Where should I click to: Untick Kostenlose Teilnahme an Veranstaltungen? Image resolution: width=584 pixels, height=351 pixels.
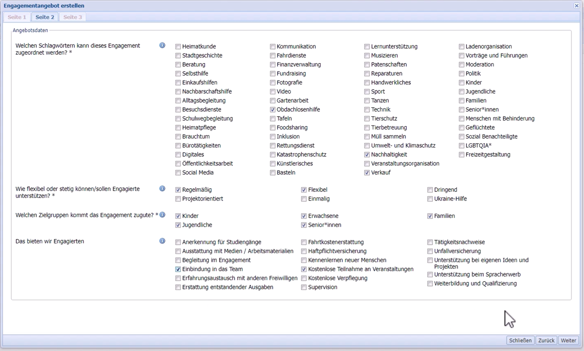(304, 269)
